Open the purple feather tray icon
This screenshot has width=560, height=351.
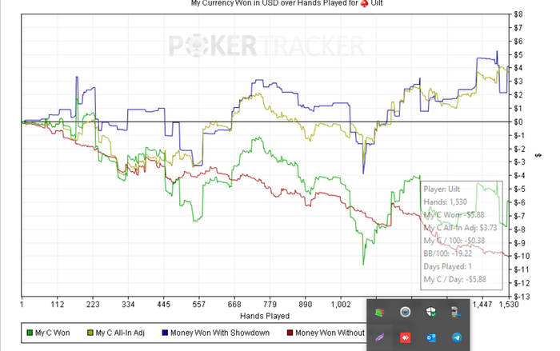379,337
